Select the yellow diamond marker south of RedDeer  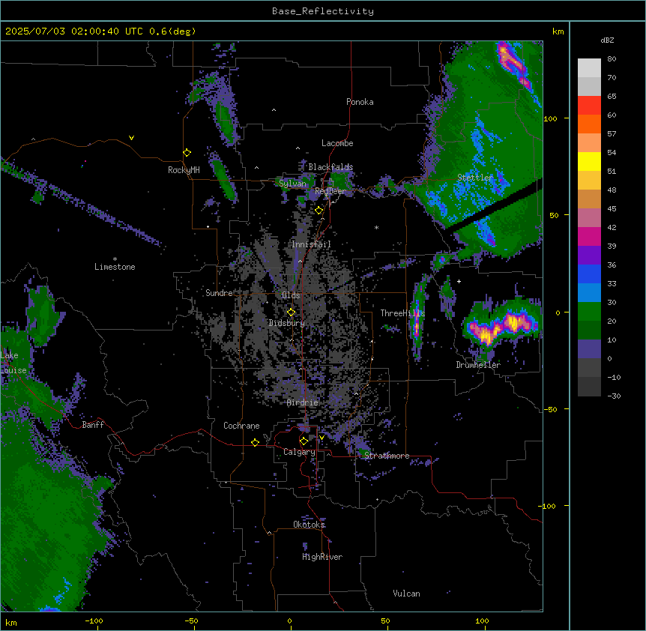point(319,211)
